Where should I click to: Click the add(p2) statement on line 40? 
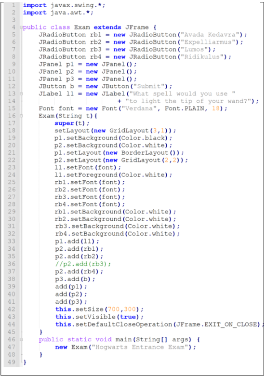(71, 294)
